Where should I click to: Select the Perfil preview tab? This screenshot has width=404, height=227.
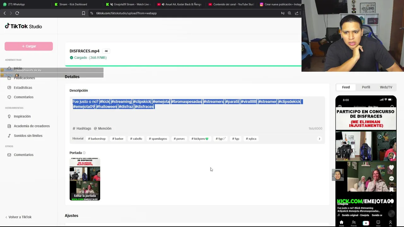coord(366,87)
